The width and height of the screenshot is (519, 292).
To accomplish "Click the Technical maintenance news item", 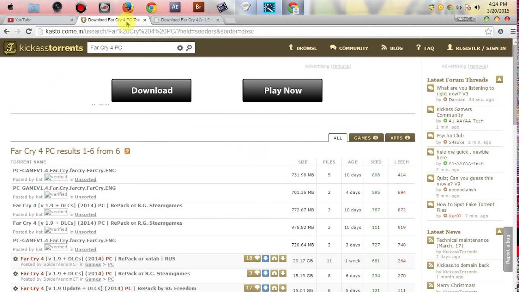I will 462,243.
